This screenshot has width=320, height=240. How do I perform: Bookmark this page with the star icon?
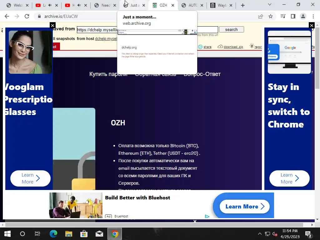[271, 16]
